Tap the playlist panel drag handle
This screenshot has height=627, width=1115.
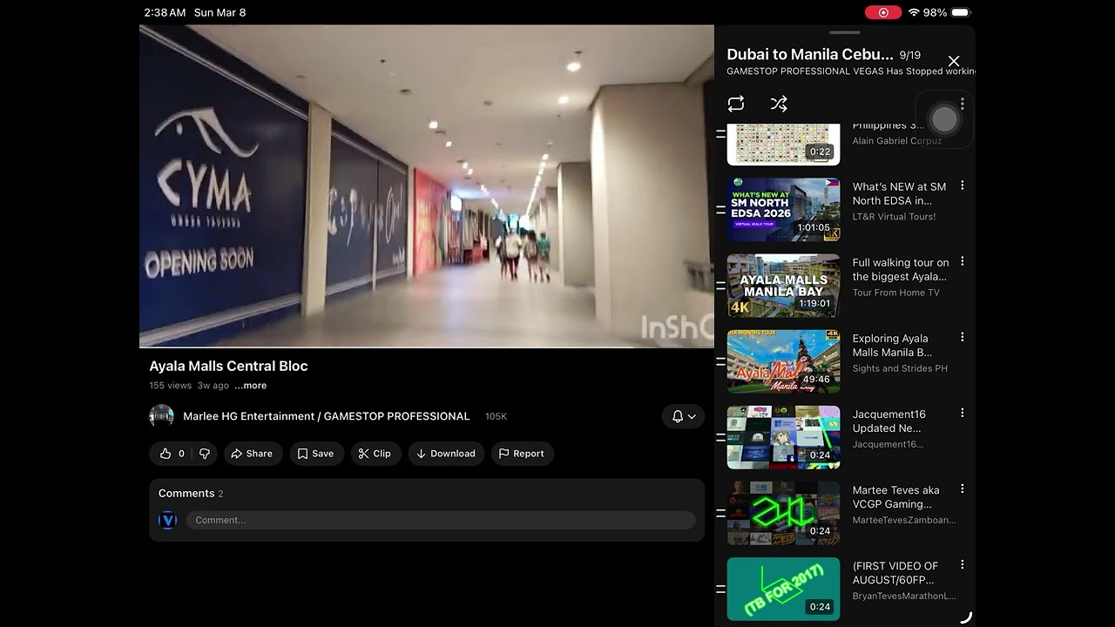pos(845,33)
